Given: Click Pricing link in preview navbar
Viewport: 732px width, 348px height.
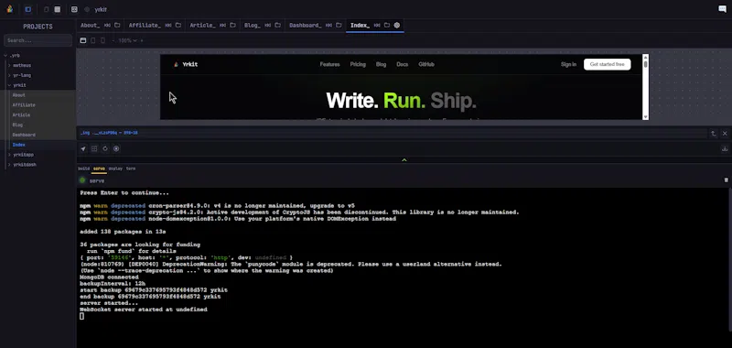Looking at the screenshot, I should 358,64.
